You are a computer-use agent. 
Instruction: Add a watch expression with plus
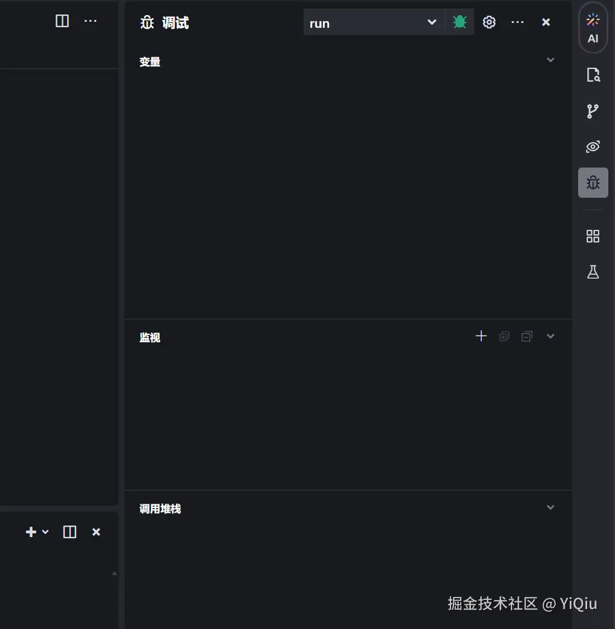click(x=481, y=336)
